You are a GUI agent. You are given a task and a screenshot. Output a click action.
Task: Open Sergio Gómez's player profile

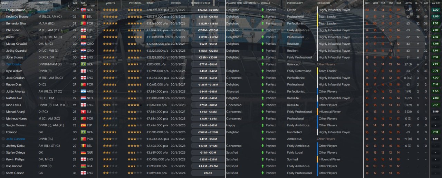tap(15, 125)
